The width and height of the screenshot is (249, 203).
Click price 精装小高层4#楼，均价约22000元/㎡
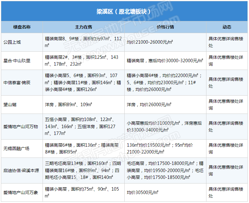(163, 76)
